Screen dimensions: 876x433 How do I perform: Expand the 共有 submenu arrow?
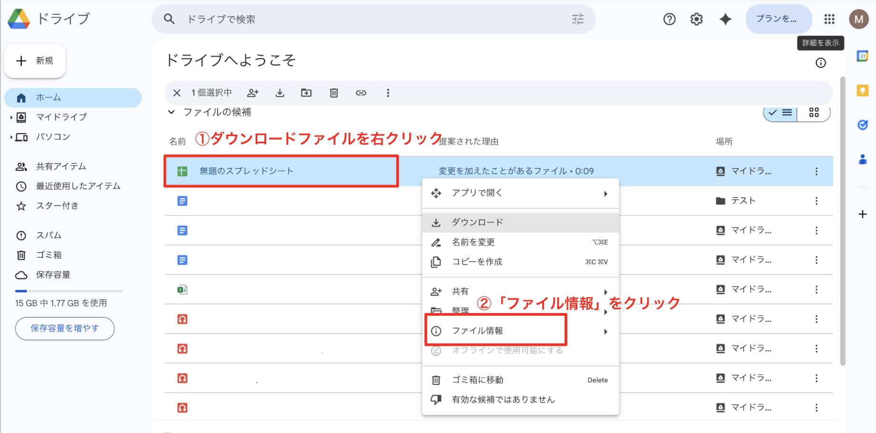pyautogui.click(x=605, y=292)
